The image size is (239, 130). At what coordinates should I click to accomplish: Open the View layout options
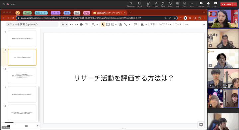[177, 4]
